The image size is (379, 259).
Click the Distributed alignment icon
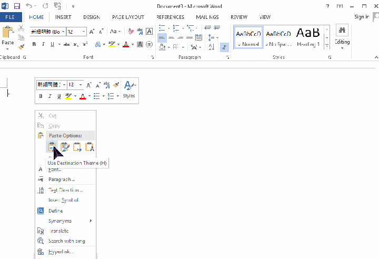pos(198,37)
